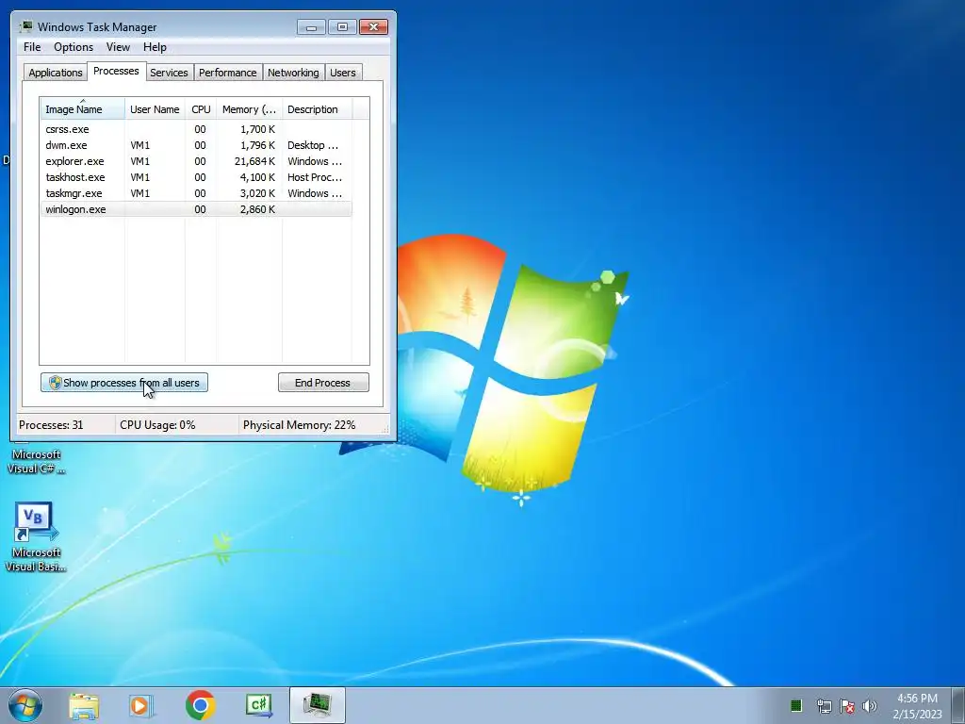The height and width of the screenshot is (724, 965).
Task: Click the Show Desktop strip beside the clock
Action: [x=958, y=705]
